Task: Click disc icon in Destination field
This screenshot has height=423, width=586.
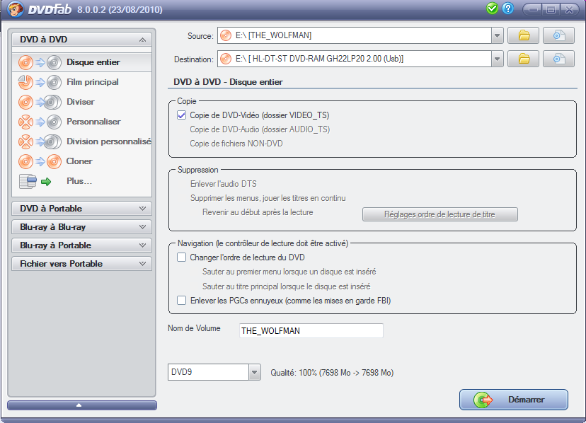Action: (x=226, y=59)
